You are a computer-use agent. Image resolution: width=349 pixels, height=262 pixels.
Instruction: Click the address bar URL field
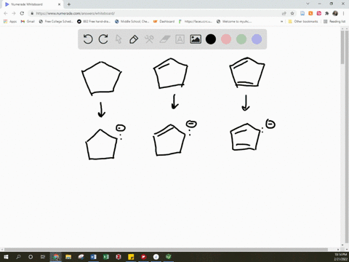(x=155, y=13)
